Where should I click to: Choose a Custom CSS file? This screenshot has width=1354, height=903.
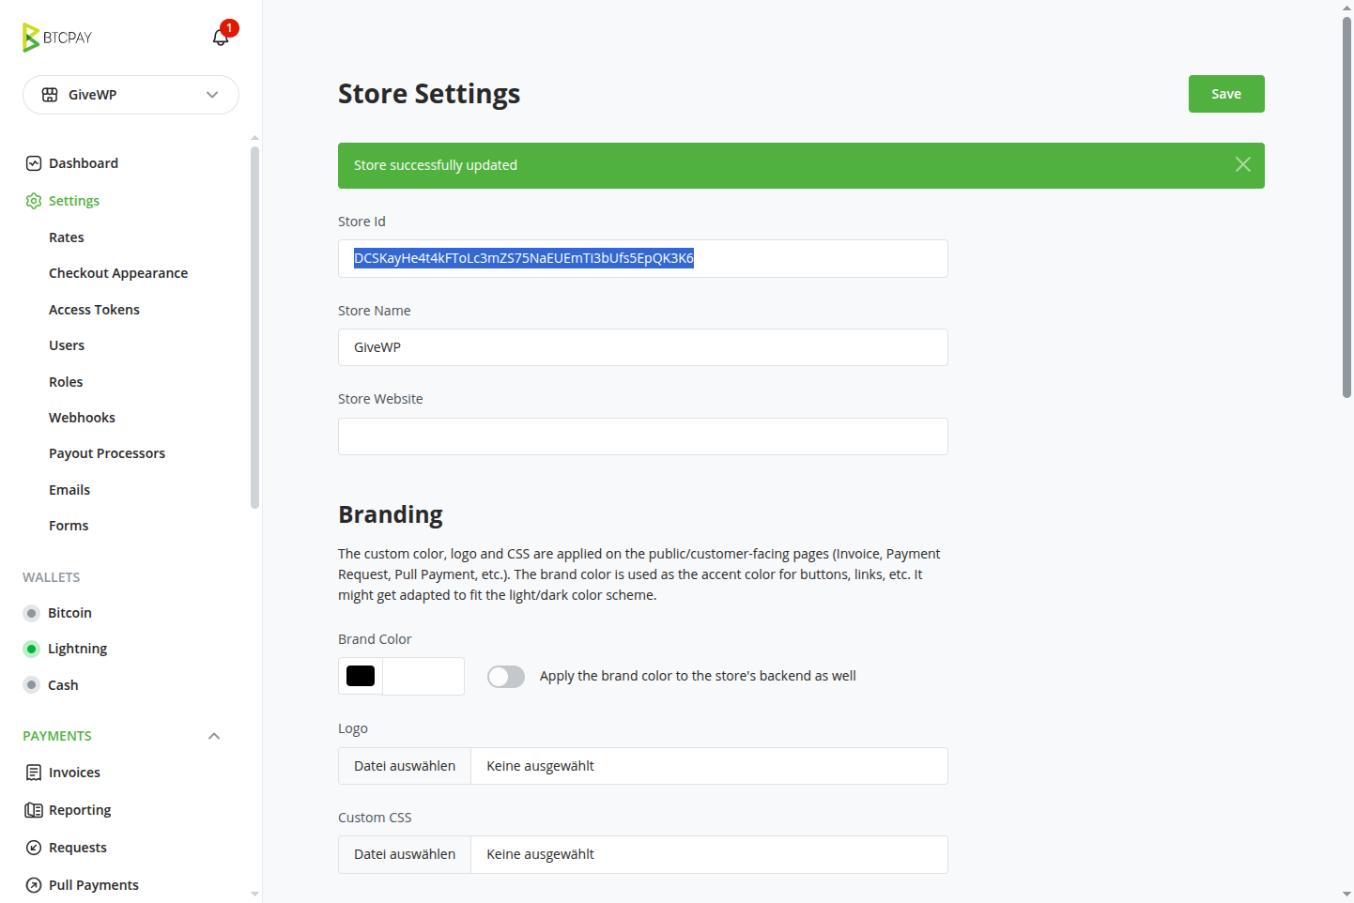405,854
